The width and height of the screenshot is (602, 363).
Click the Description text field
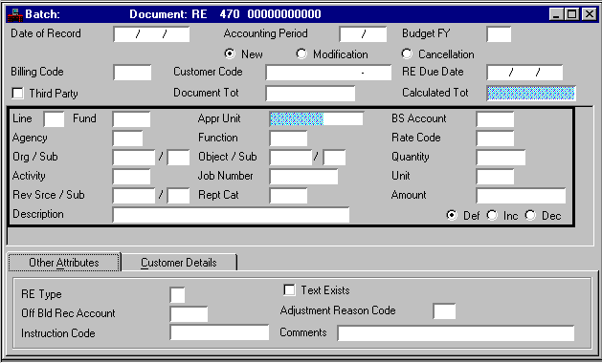pyautogui.click(x=231, y=215)
